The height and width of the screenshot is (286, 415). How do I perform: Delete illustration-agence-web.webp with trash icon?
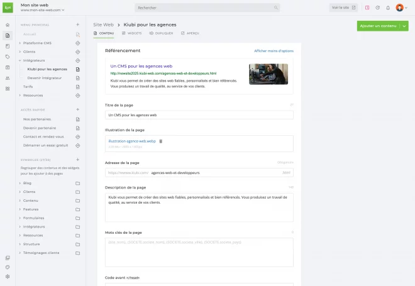[x=160, y=141]
